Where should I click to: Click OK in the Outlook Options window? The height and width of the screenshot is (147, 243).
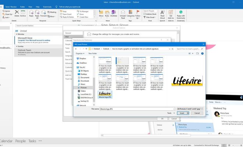pyautogui.click(x=162, y=119)
